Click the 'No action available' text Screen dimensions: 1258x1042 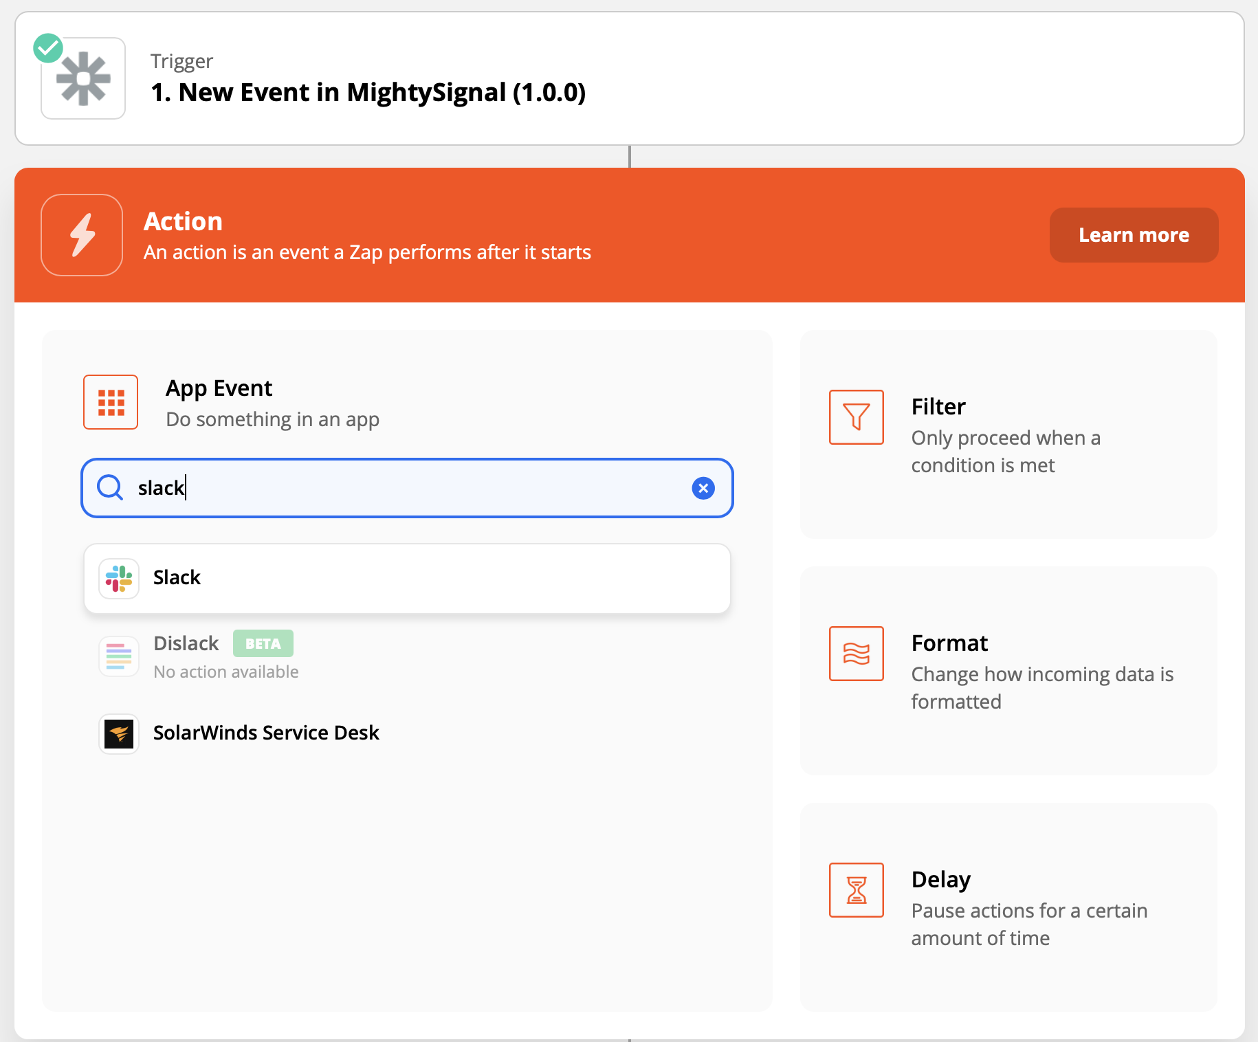click(x=226, y=672)
